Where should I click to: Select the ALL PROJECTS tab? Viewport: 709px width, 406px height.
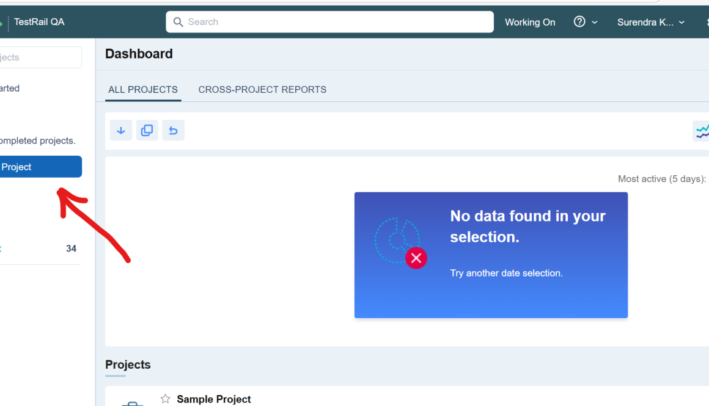point(142,89)
